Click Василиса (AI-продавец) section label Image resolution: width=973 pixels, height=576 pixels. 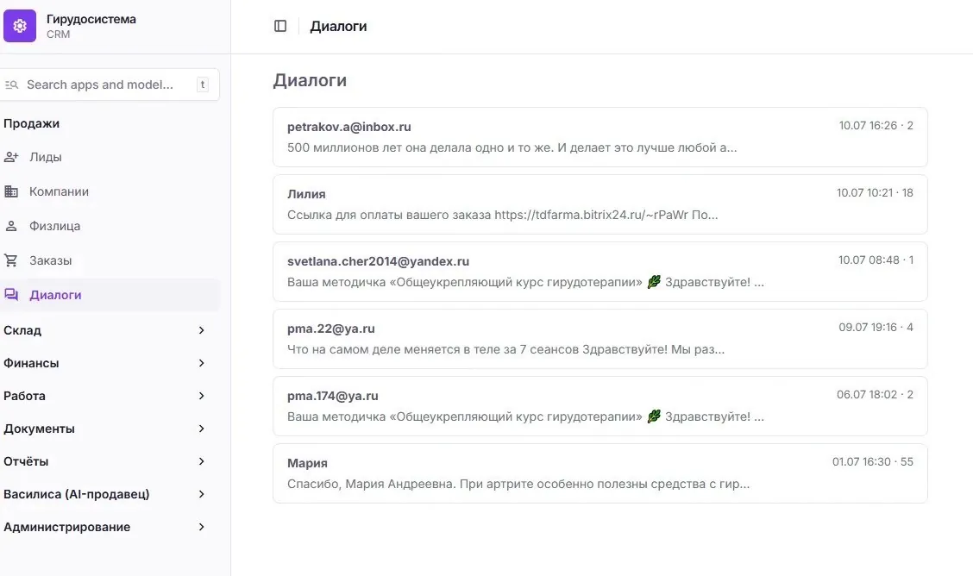click(x=76, y=495)
